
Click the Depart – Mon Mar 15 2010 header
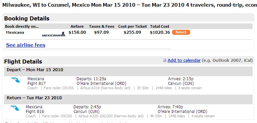(x=35, y=70)
